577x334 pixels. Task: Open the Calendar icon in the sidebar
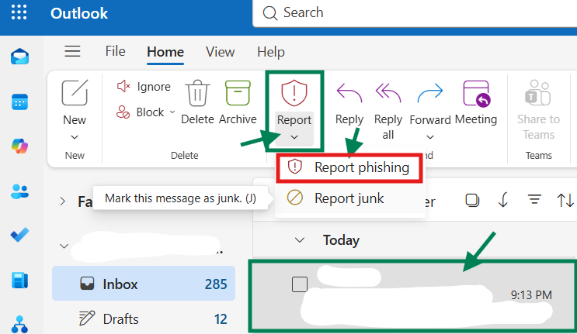[20, 102]
